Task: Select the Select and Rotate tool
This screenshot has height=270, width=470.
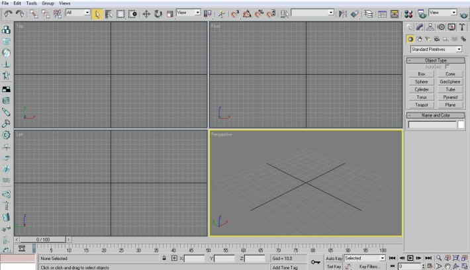Action: point(158,14)
